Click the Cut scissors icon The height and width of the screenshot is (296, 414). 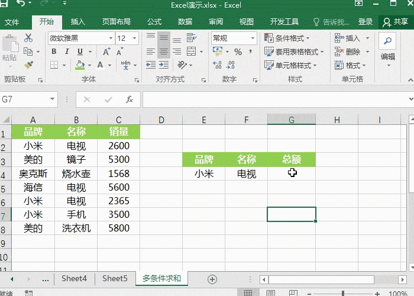pyautogui.click(x=28, y=38)
